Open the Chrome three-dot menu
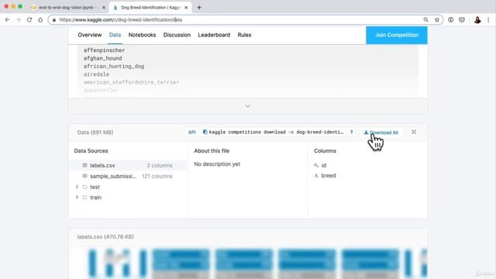 (488, 19)
